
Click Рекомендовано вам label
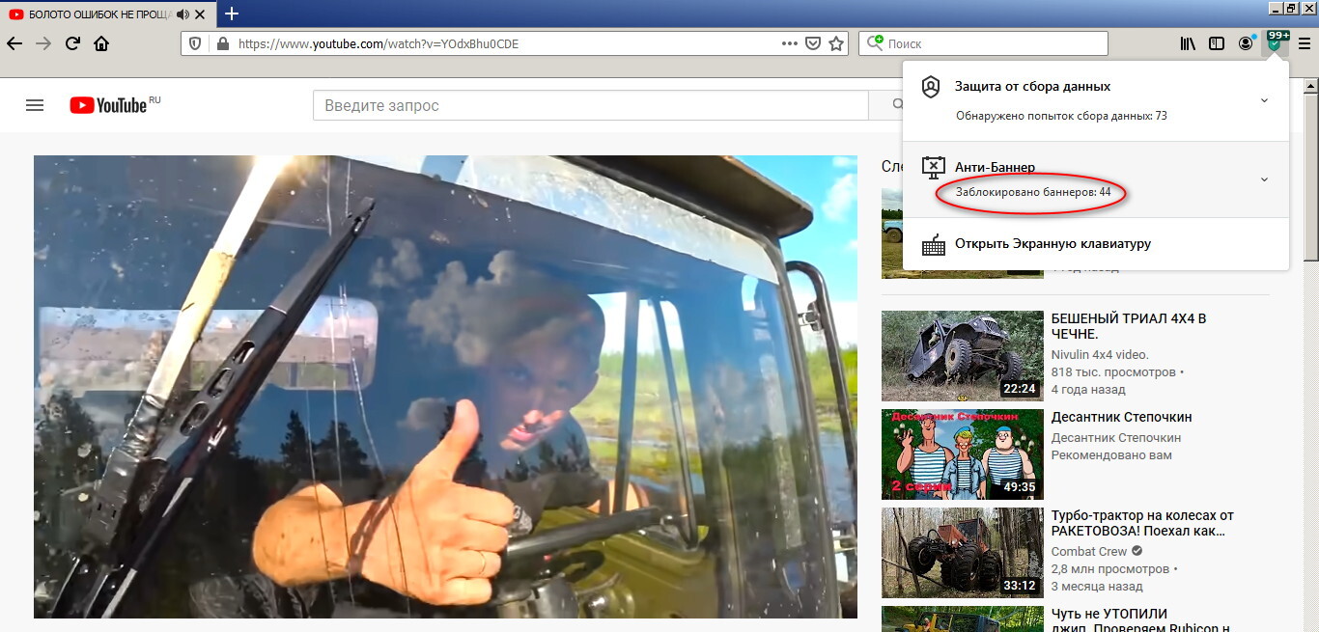pyautogui.click(x=1111, y=455)
